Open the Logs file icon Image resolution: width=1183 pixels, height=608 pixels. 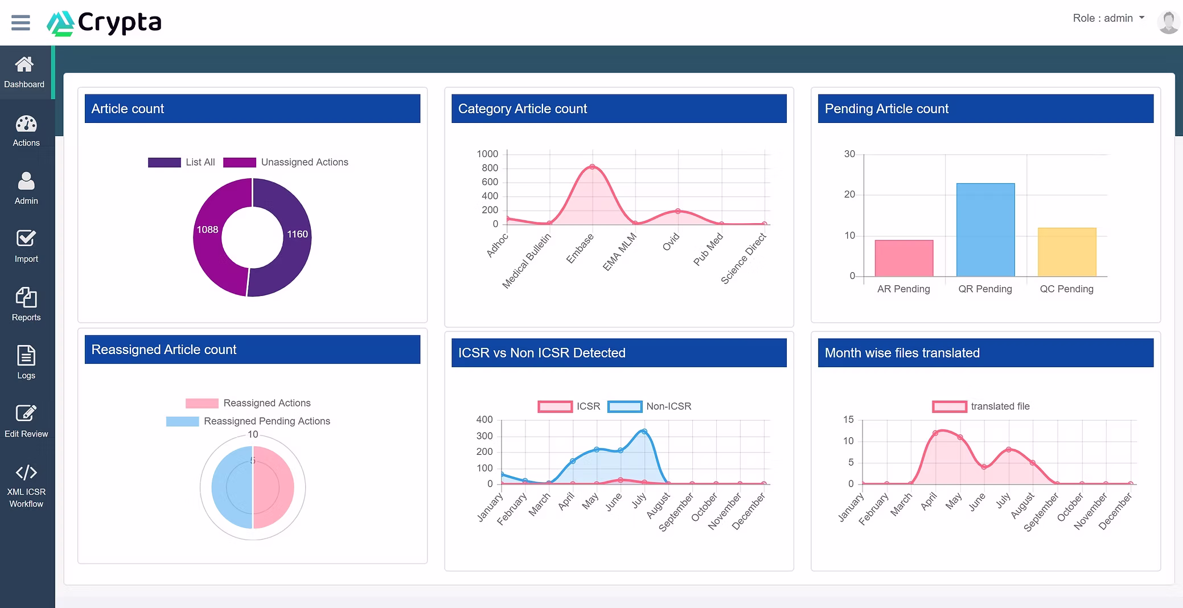tap(26, 356)
